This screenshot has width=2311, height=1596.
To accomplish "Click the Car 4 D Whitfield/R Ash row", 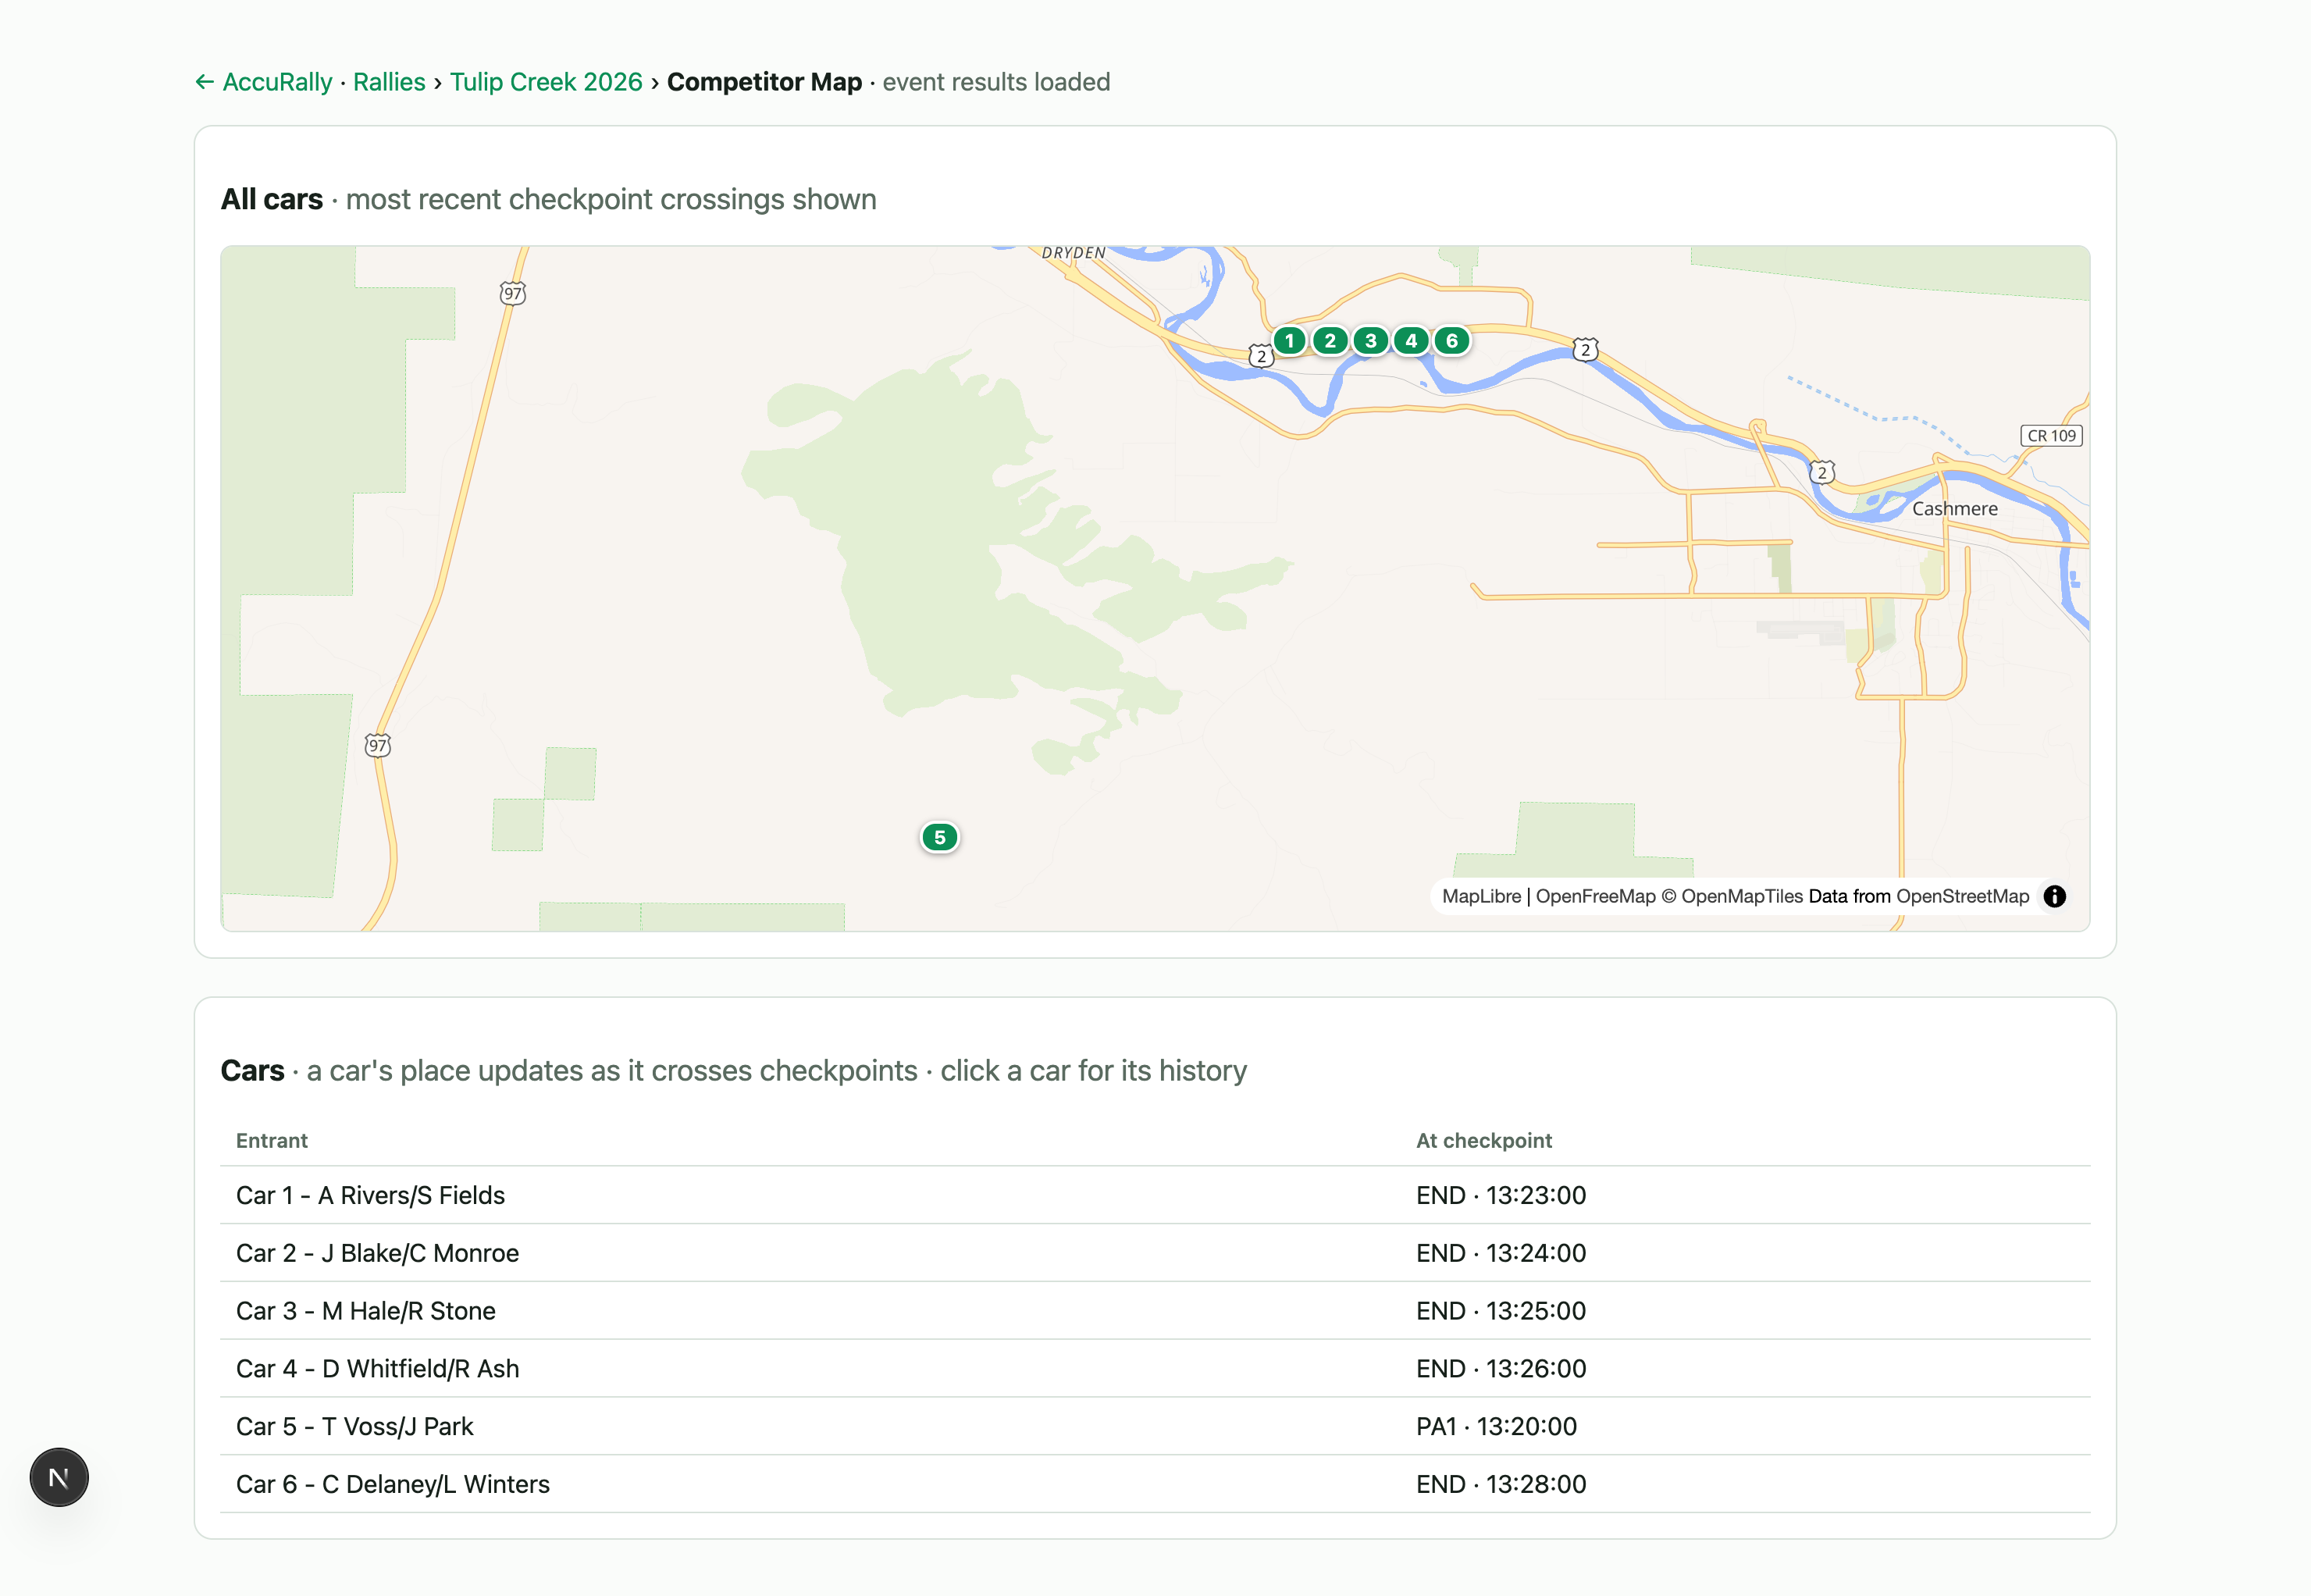I will [x=1155, y=1369].
